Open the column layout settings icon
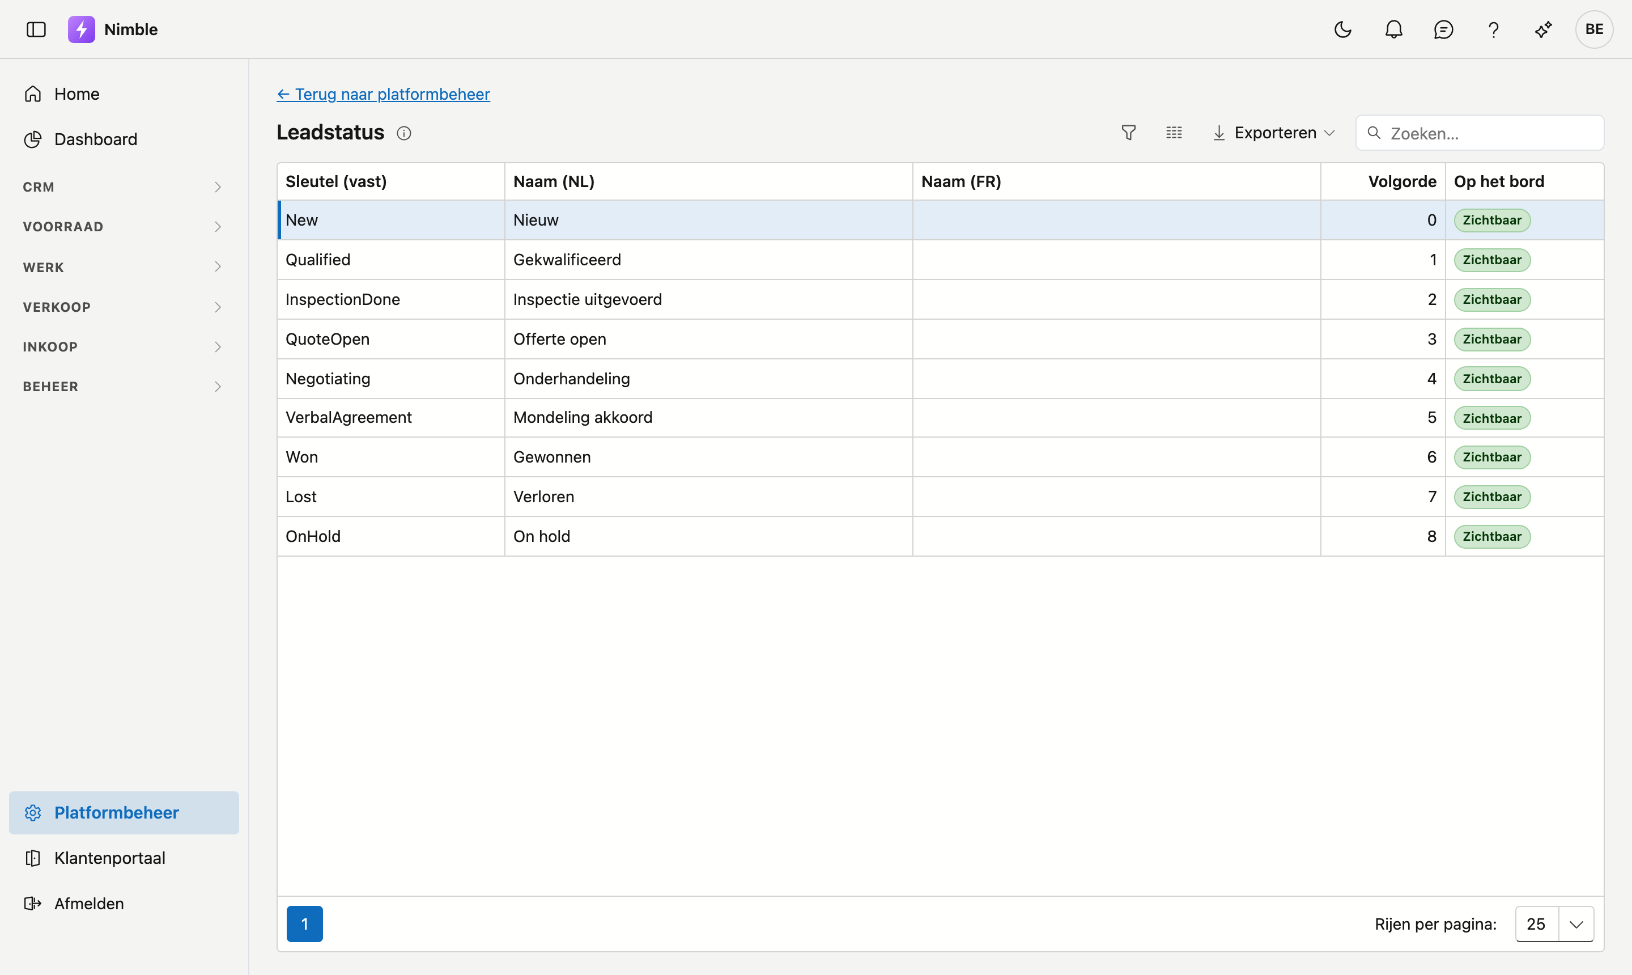The width and height of the screenshot is (1632, 975). coord(1174,133)
